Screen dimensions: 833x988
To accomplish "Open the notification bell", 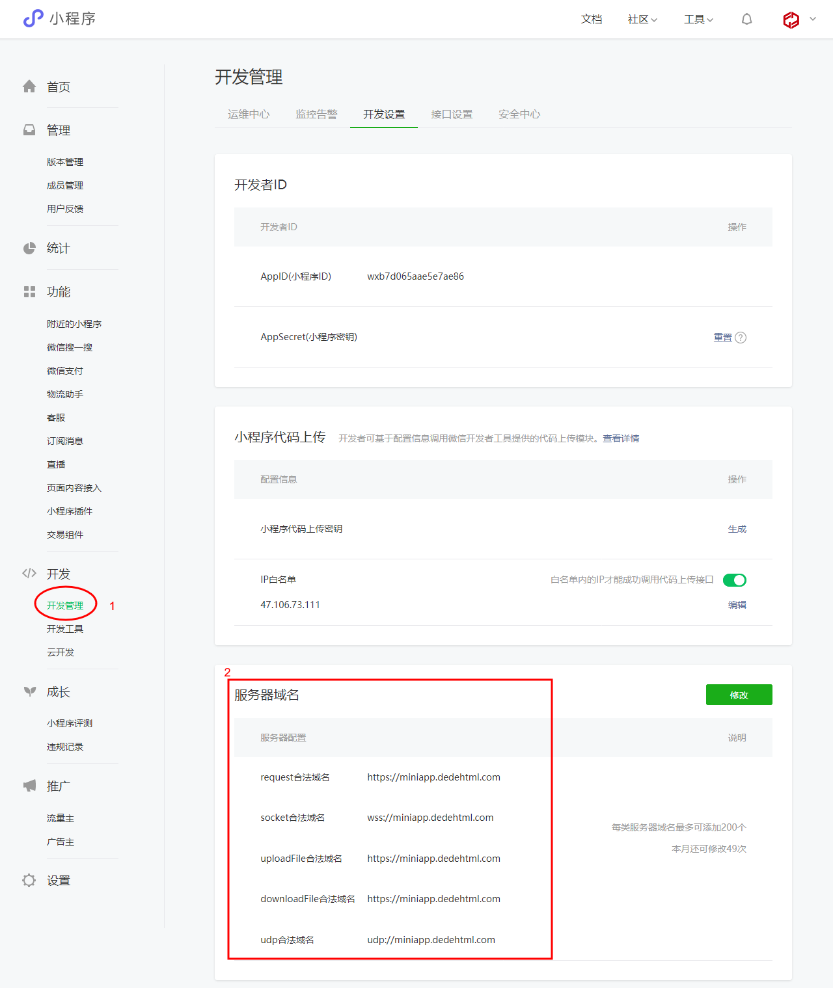I will pyautogui.click(x=746, y=20).
